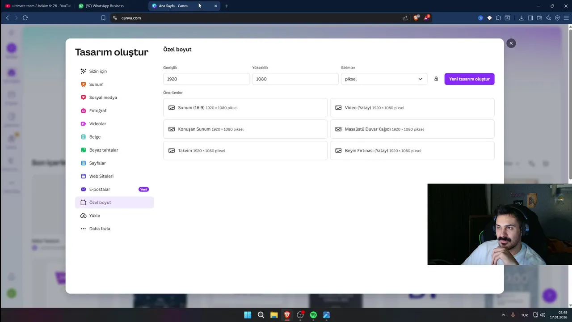This screenshot has width=572, height=322.
Task: Select the Sayfalar category
Action: (x=114, y=163)
